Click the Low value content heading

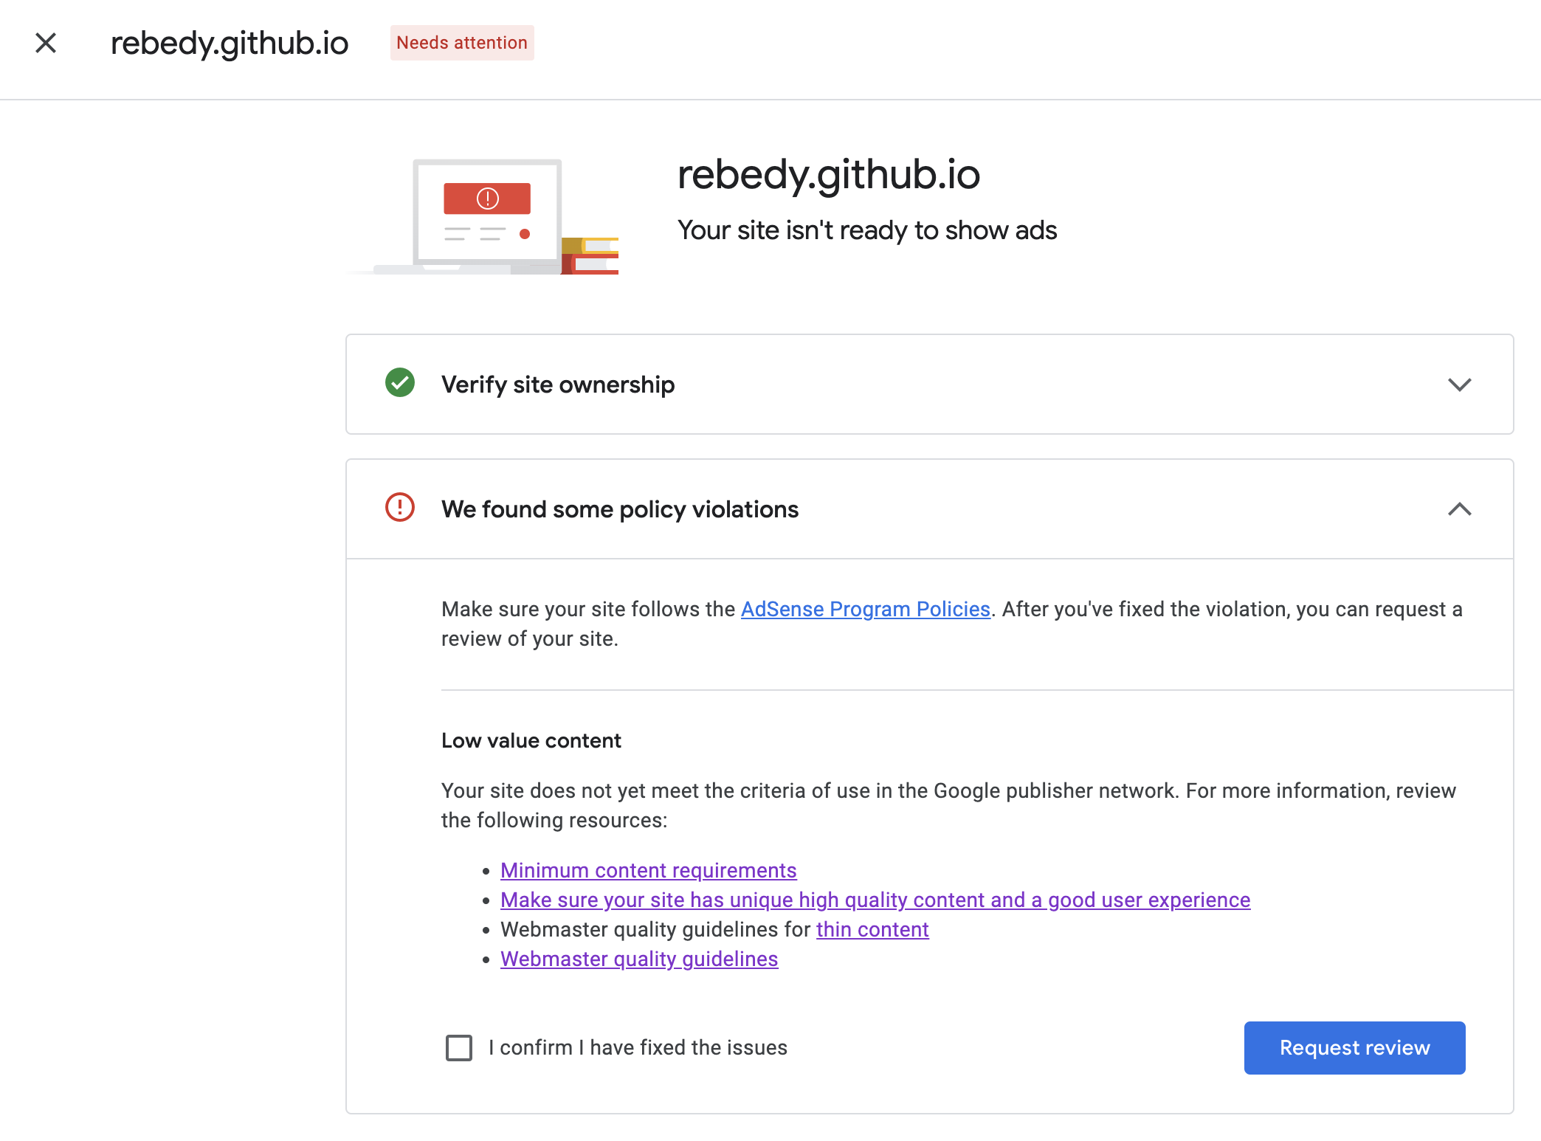click(531, 740)
